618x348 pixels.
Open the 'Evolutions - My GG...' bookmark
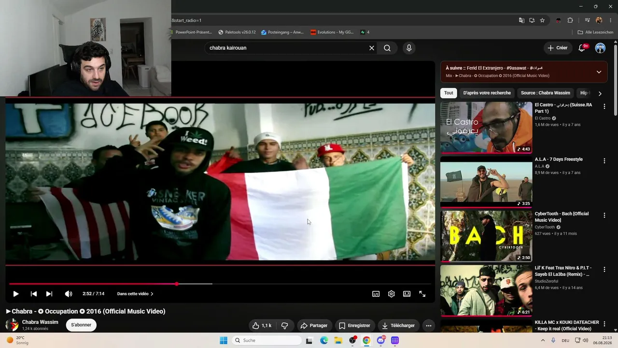[332, 32]
